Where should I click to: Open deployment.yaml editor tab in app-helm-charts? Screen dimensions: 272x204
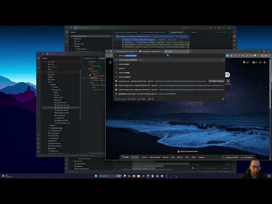177,32
